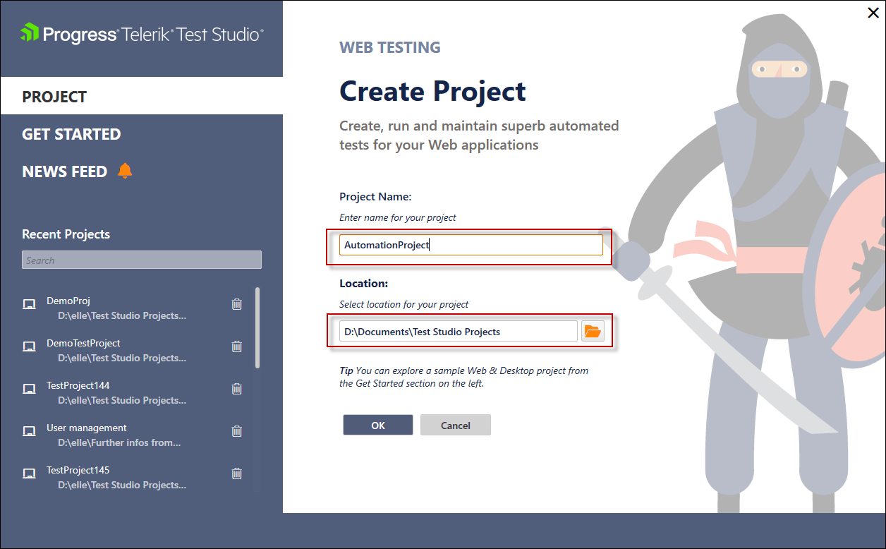The width and height of the screenshot is (886, 549).
Task: Remove TestProject145 with trash icon
Action: (x=237, y=473)
